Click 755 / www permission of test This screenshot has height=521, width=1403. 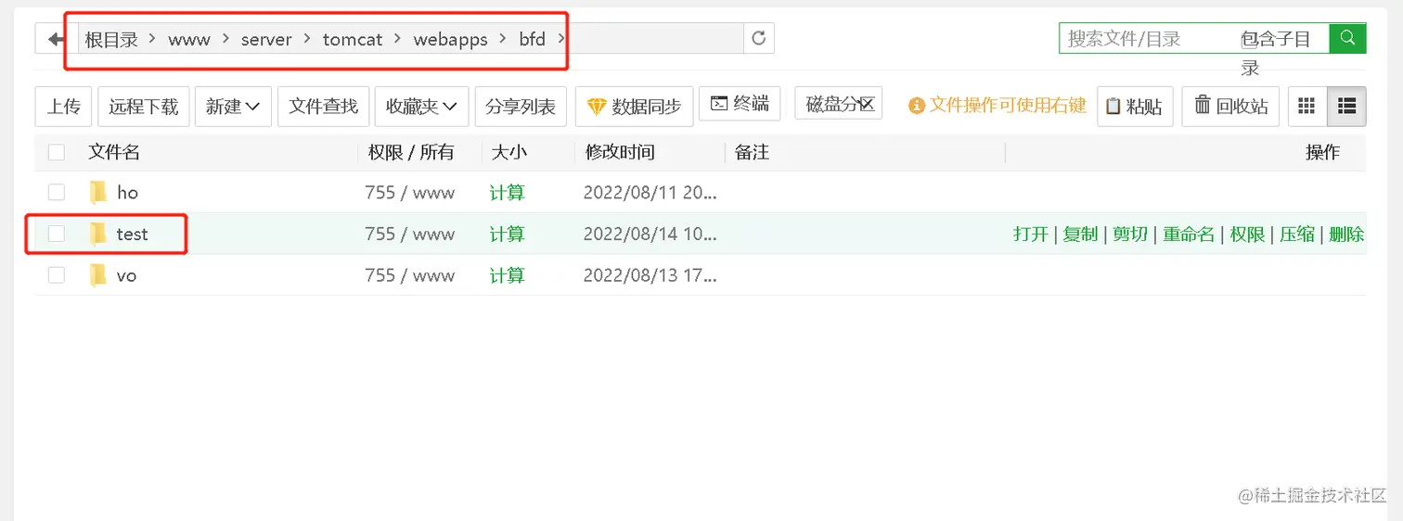click(x=410, y=234)
